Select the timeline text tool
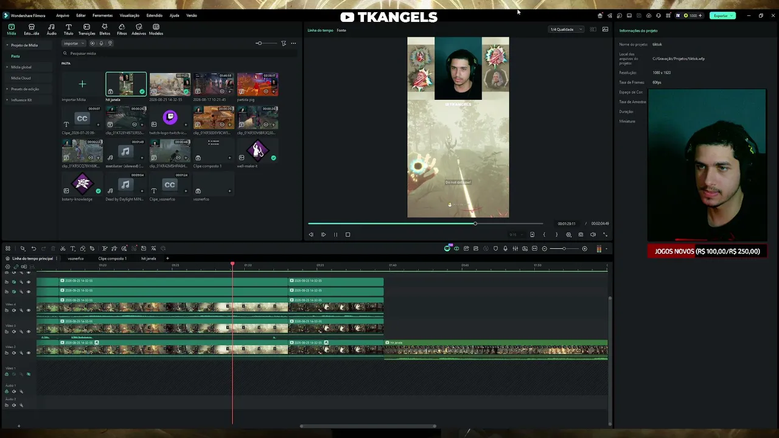Screen dimensions: 779x438 click(x=72, y=248)
